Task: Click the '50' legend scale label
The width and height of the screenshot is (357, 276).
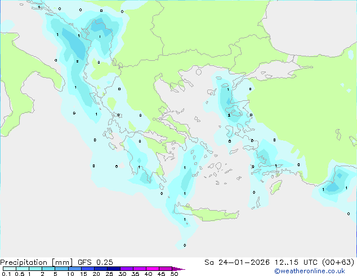Action: (x=174, y=274)
